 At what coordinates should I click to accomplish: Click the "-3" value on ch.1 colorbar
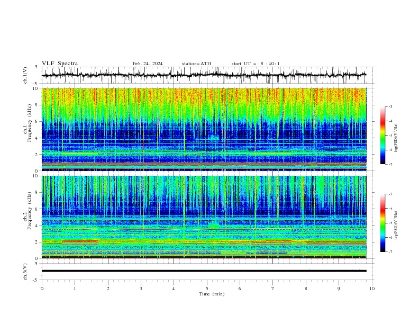click(390, 107)
